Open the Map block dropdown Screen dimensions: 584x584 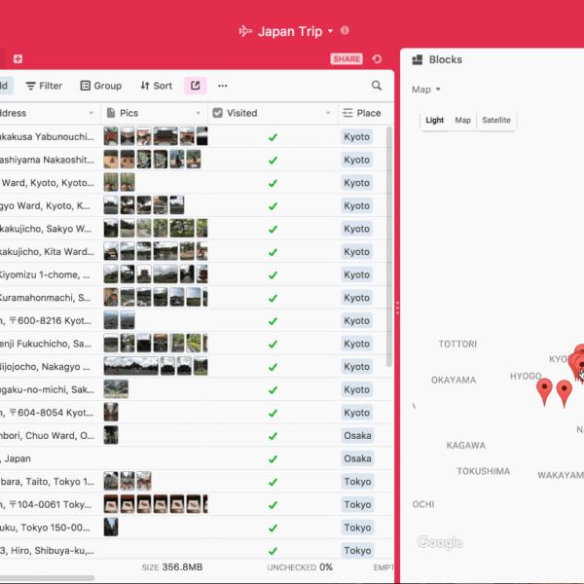426,90
